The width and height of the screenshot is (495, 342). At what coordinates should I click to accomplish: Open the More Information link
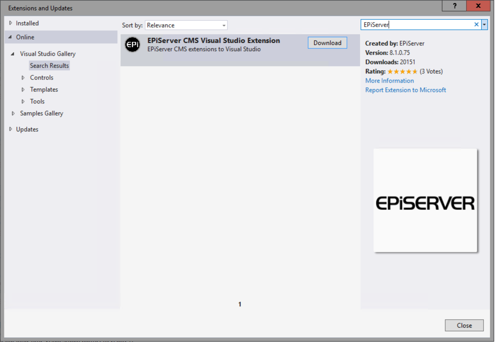[x=389, y=81]
